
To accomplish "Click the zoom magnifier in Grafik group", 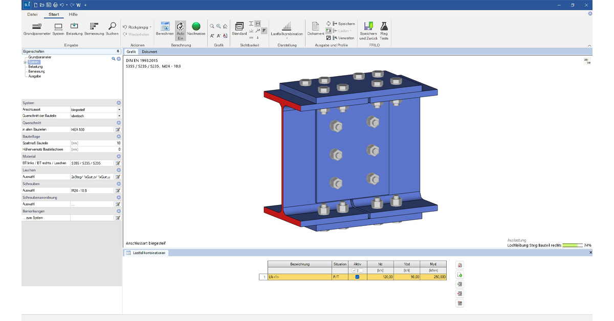I will point(211,26).
